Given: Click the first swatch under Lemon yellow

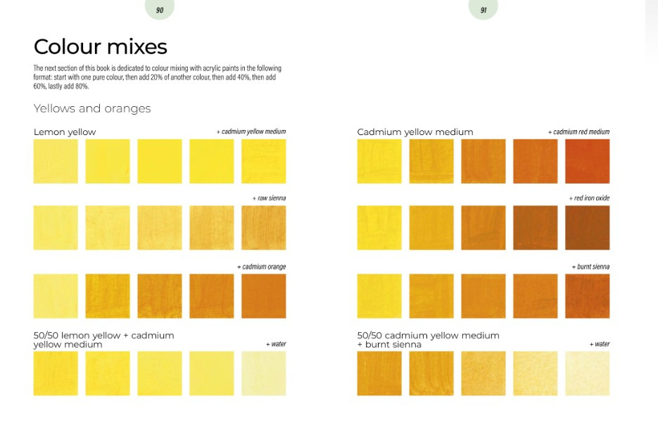Looking at the screenshot, I should (x=56, y=161).
